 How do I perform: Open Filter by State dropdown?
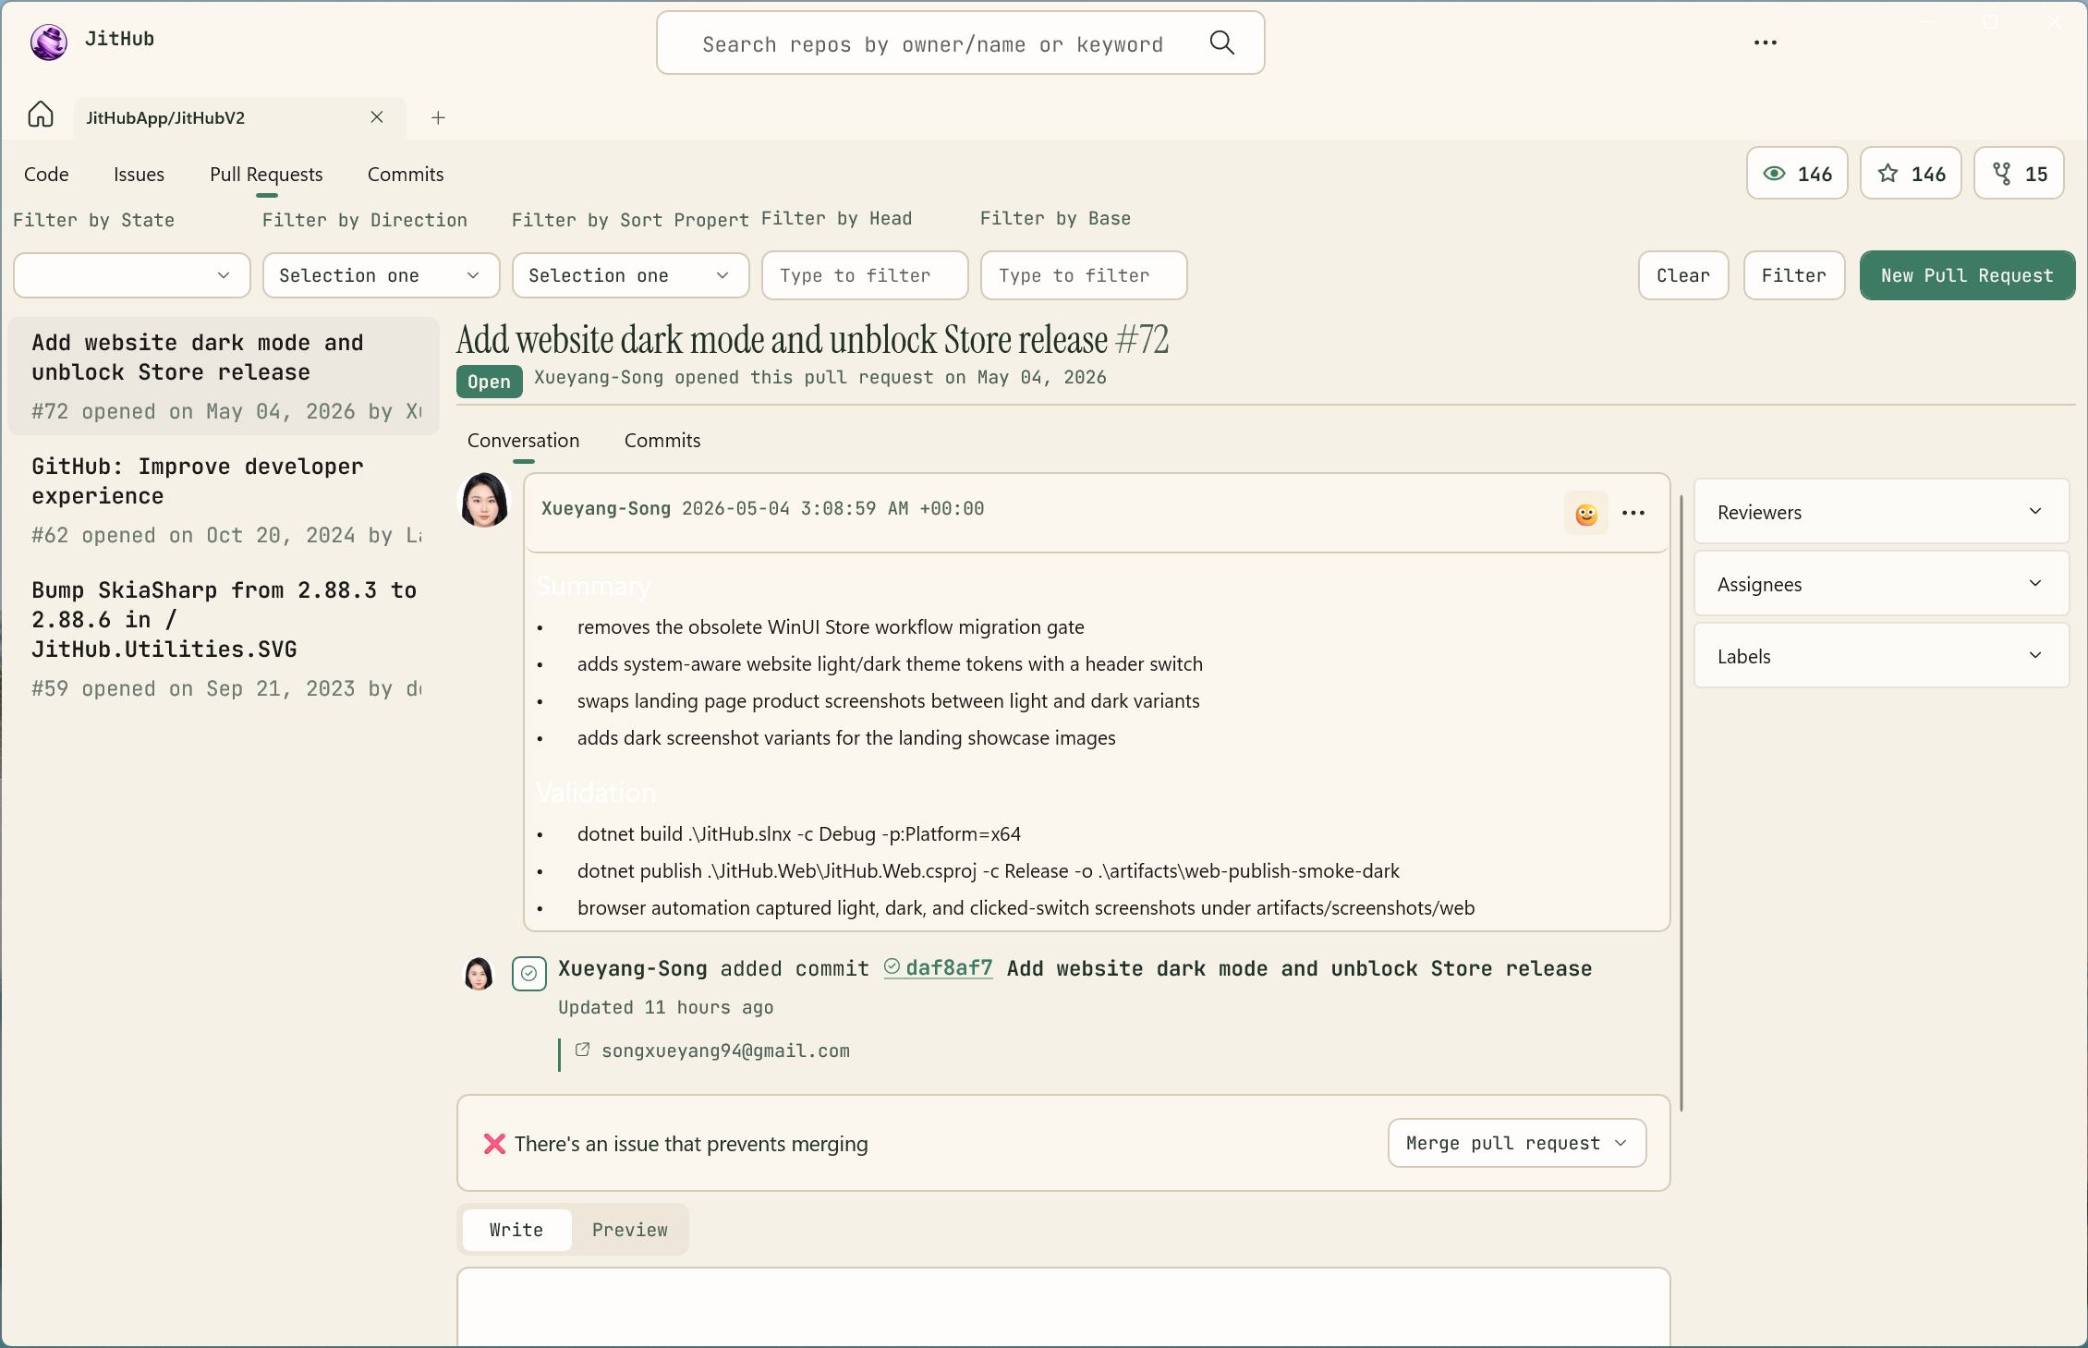pos(132,275)
